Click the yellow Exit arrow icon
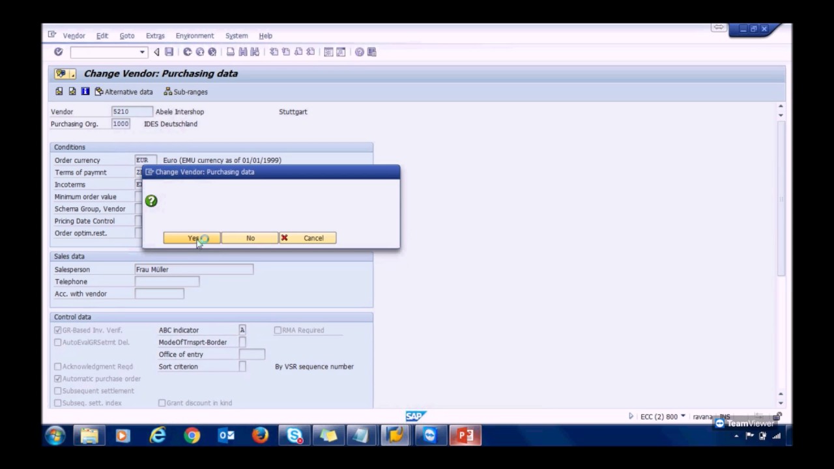 click(200, 52)
